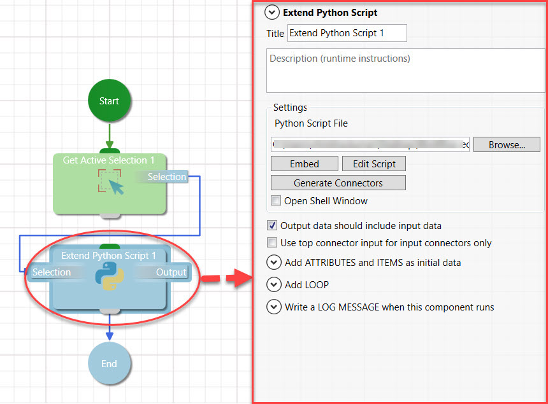Uncheck Output data should include input data

click(273, 225)
